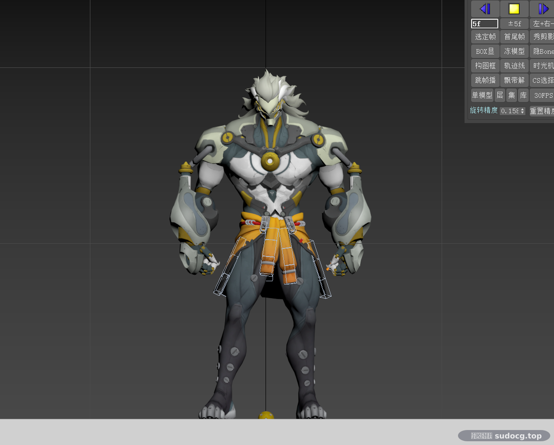Click the 旋转精度 spinner arrows
Viewport: 554px width, 445px height.
[523, 111]
